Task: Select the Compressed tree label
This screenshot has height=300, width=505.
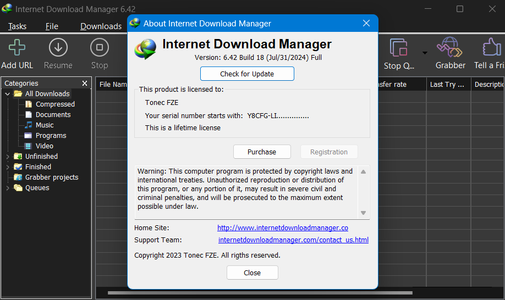Action: [55, 104]
